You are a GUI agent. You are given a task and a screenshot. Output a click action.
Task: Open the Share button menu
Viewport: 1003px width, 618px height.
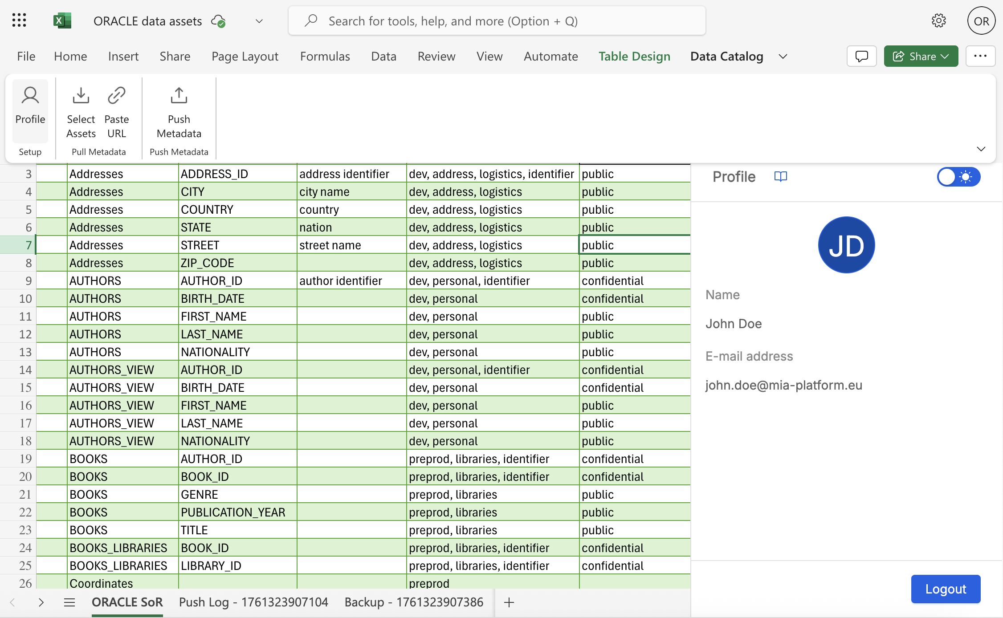click(x=921, y=56)
